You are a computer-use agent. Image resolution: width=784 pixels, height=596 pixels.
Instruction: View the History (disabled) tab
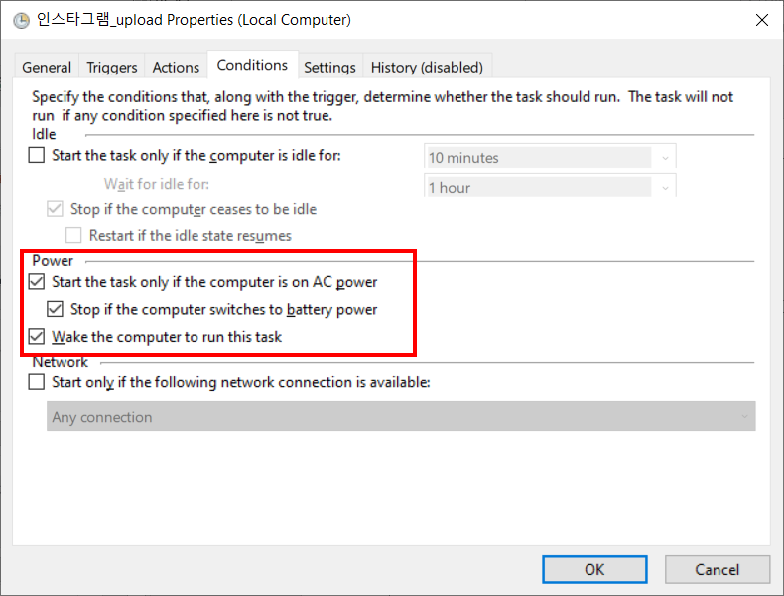coord(427,68)
